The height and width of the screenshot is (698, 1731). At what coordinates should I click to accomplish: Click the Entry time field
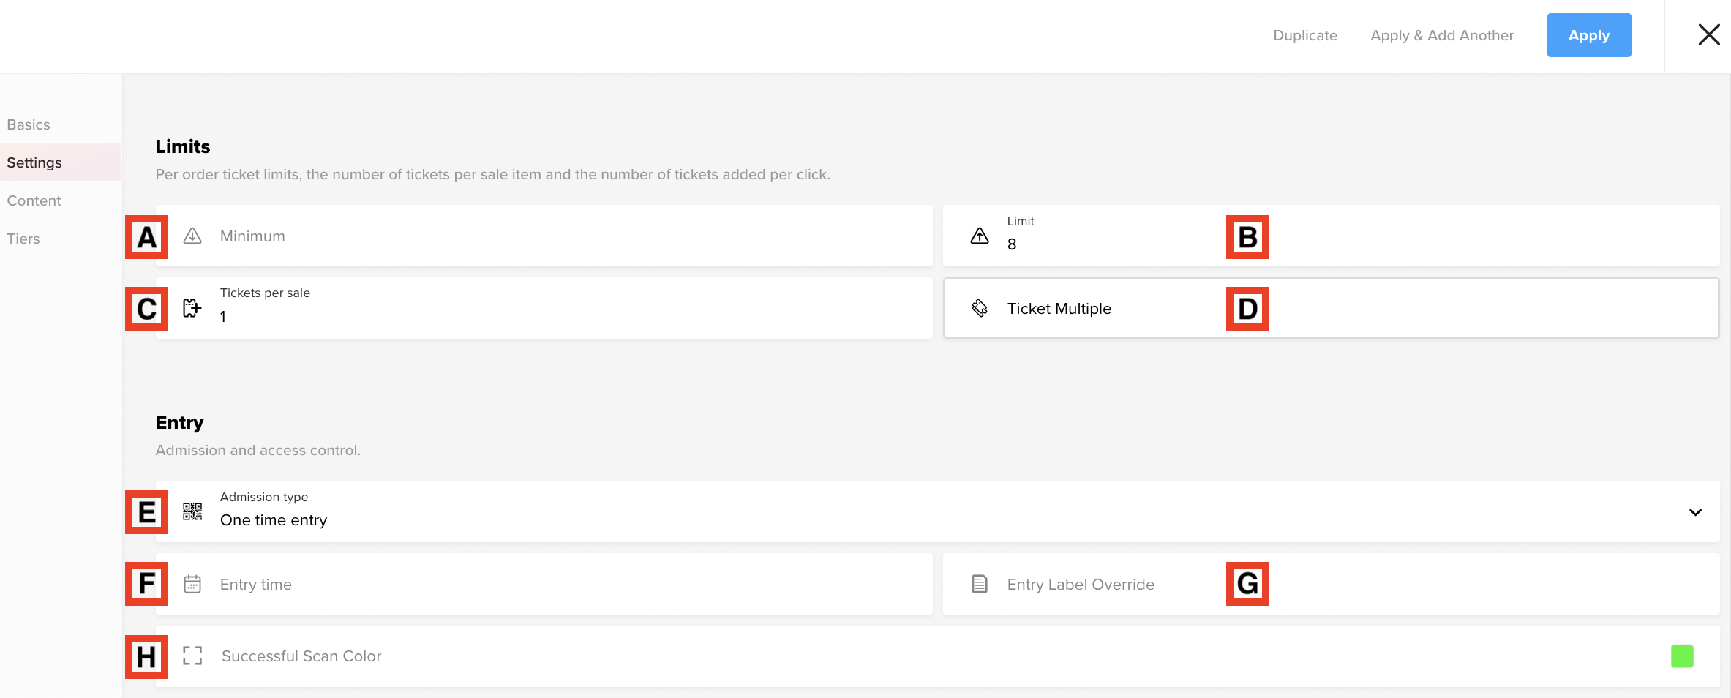tap(544, 584)
